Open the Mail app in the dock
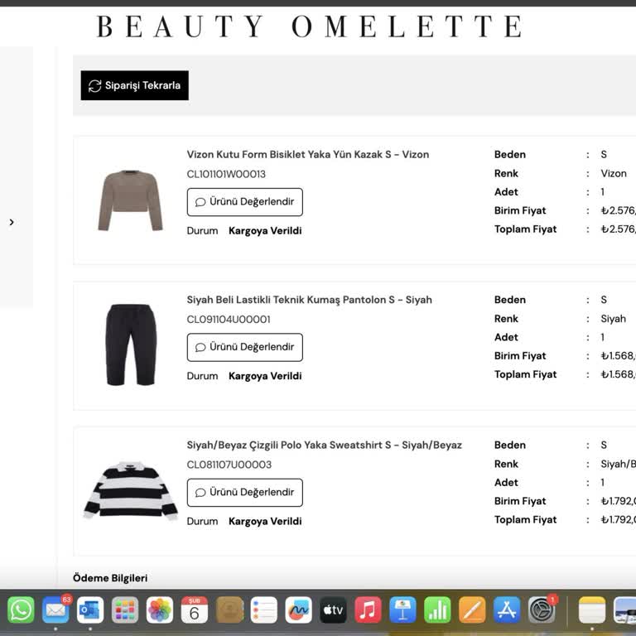Screen dimensions: 636x636 [x=55, y=609]
